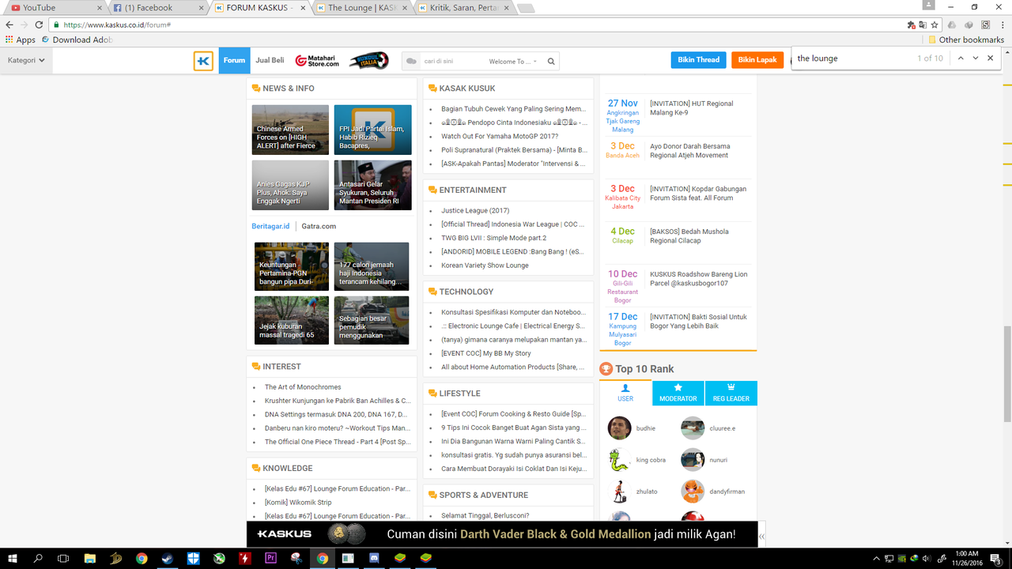Launch Adobe Premiere Pro from taskbar
Image resolution: width=1012 pixels, height=569 pixels.
point(270,558)
